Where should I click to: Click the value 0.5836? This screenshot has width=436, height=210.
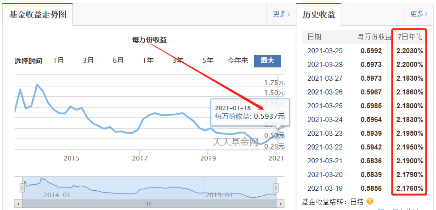[371, 161]
